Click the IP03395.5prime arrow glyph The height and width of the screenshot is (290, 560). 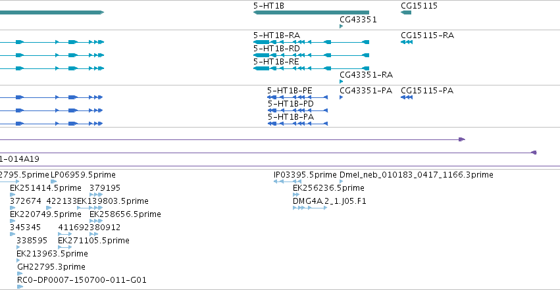288,181
